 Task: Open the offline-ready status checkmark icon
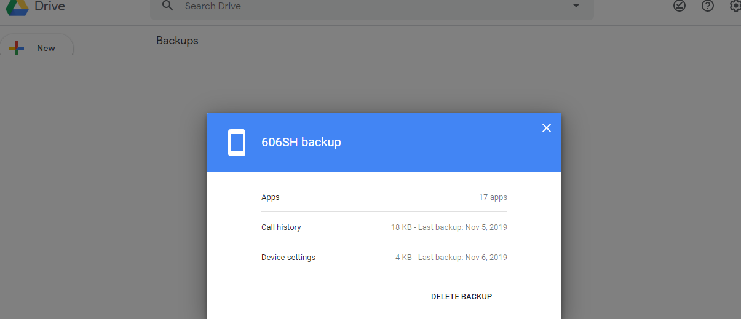click(x=679, y=6)
